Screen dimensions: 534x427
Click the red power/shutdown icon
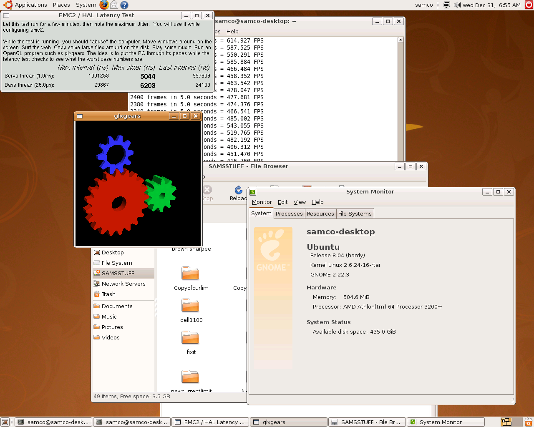(x=529, y=5)
